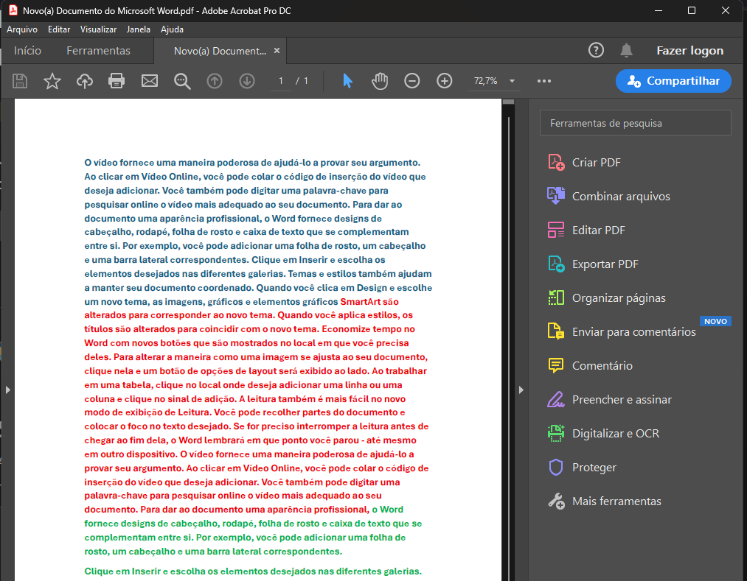
Task: Click the Save file icon
Action: pyautogui.click(x=19, y=81)
